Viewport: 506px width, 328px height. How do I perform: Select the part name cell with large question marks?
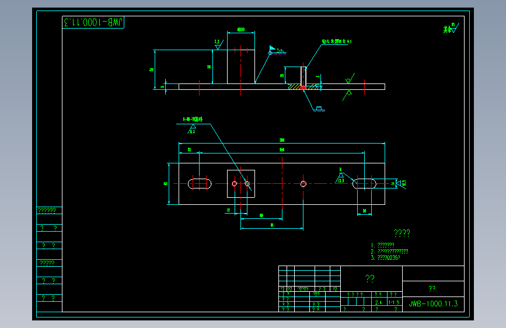pos(371,278)
